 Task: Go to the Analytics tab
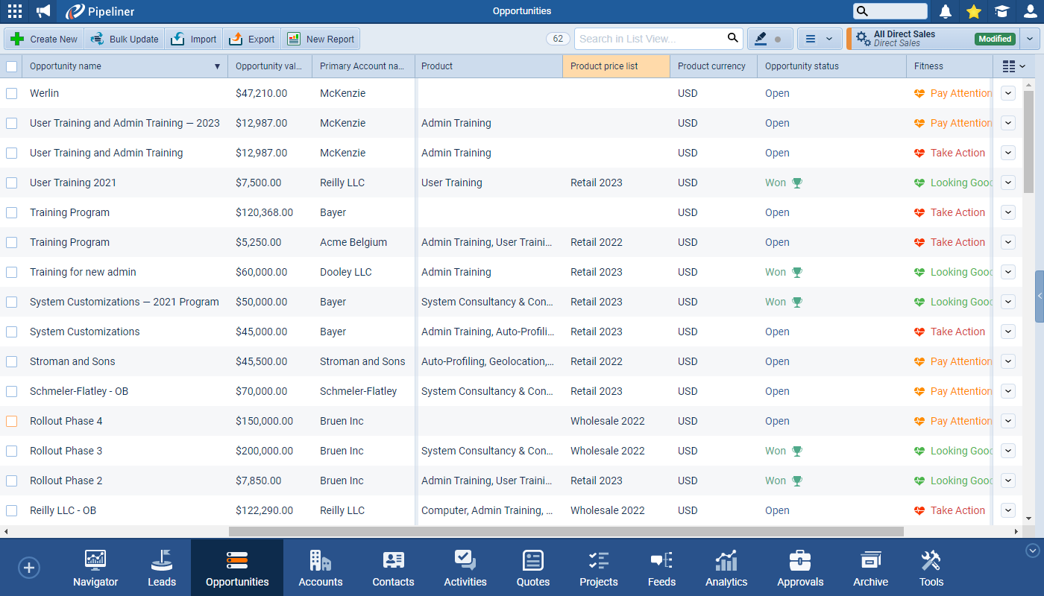pyautogui.click(x=726, y=568)
